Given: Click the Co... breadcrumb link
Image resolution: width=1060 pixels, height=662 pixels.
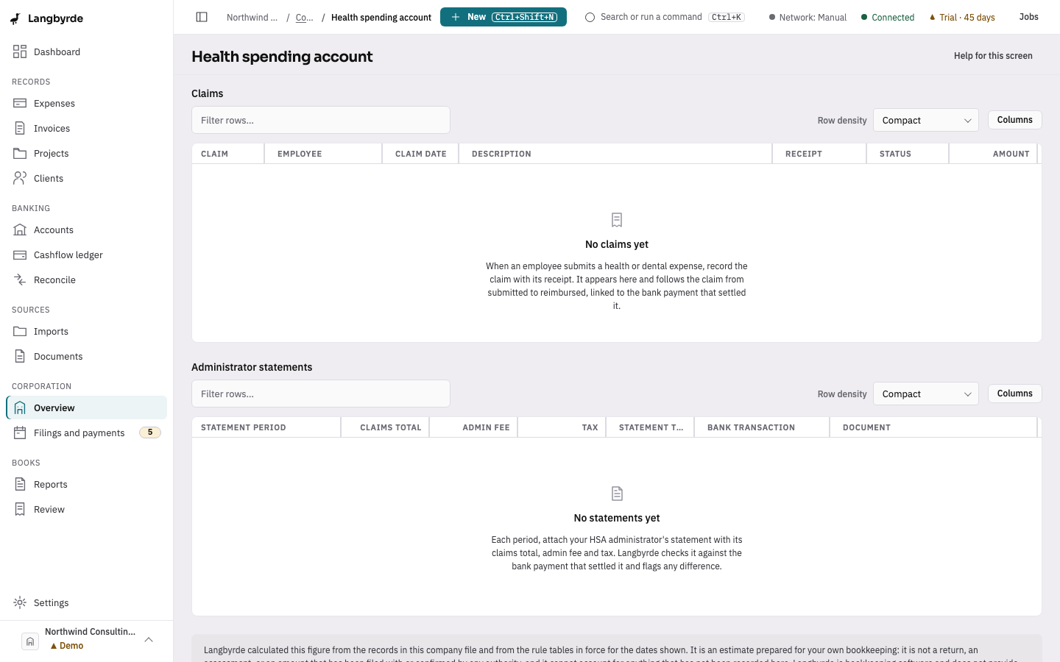Looking at the screenshot, I should [304, 18].
